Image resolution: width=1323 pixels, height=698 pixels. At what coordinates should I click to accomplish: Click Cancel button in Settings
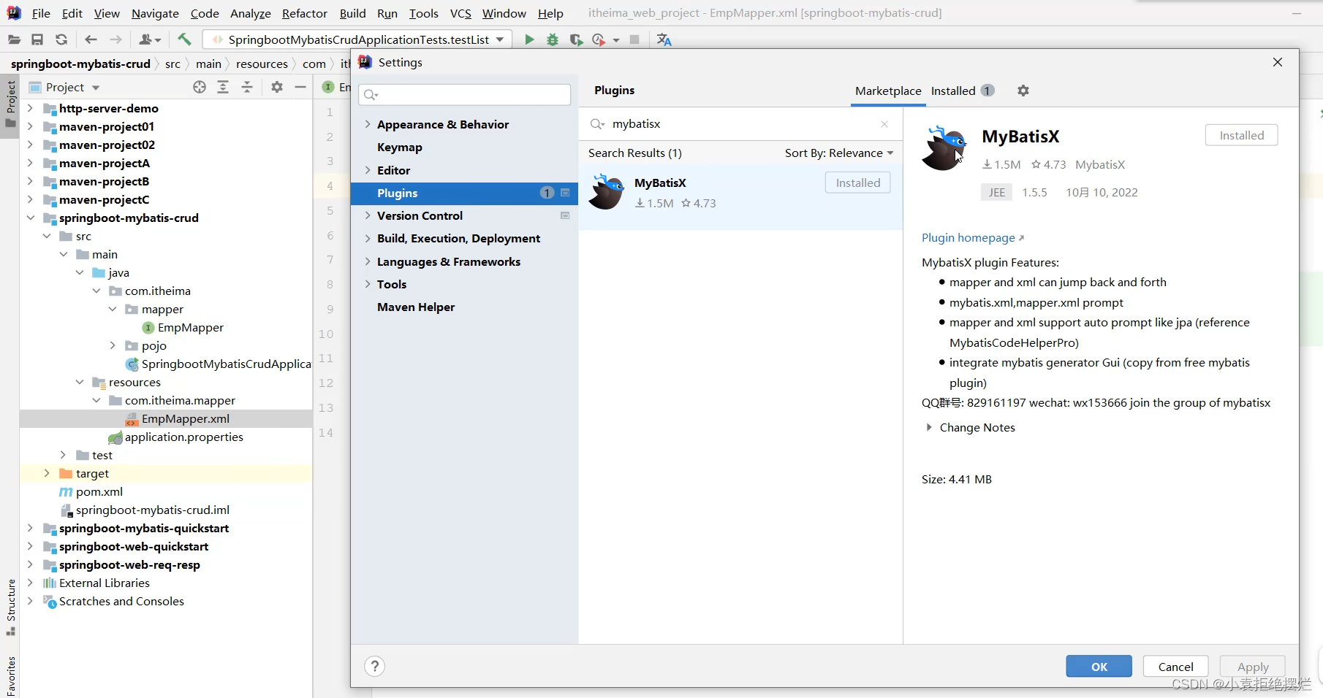point(1176,666)
